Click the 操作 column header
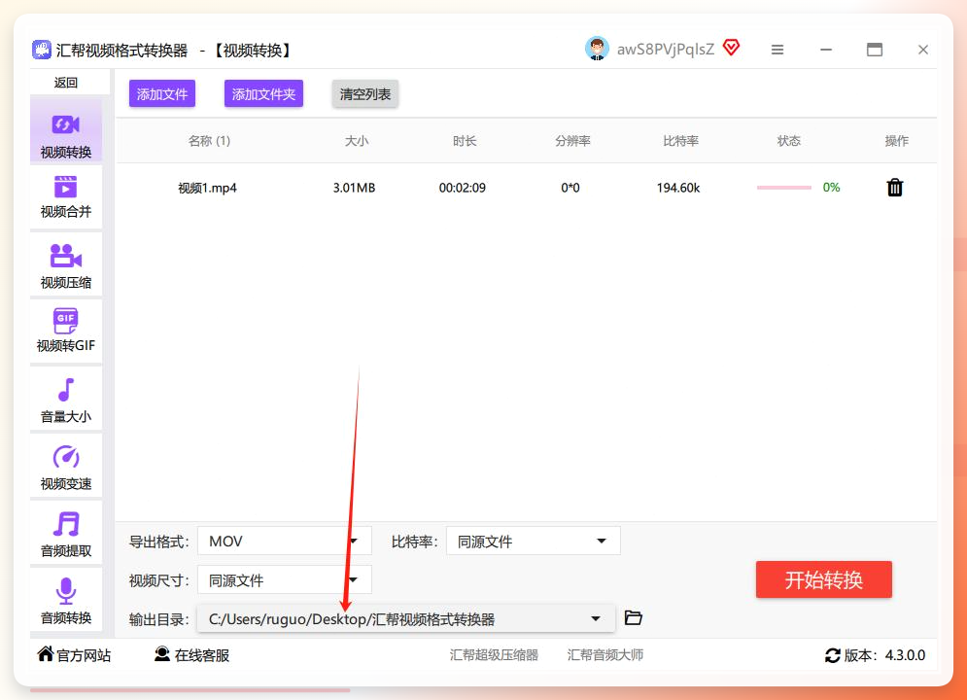 click(x=897, y=141)
